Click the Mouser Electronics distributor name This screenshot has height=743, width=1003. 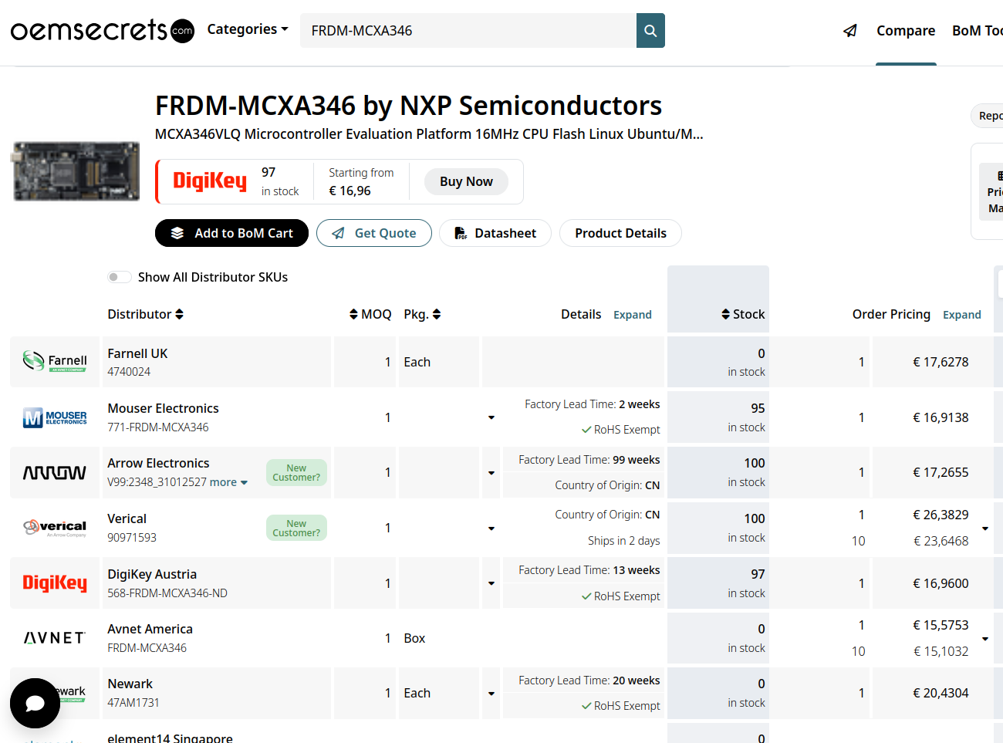pyautogui.click(x=163, y=408)
